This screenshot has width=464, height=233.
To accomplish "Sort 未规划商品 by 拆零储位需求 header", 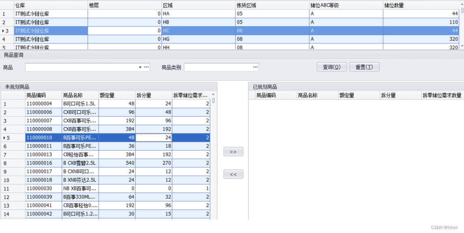I will point(191,95).
